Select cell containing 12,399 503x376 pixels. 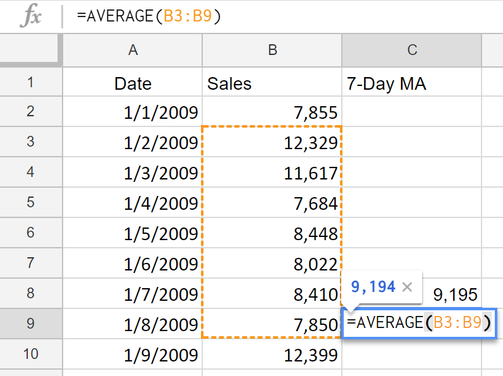pyautogui.click(x=272, y=355)
